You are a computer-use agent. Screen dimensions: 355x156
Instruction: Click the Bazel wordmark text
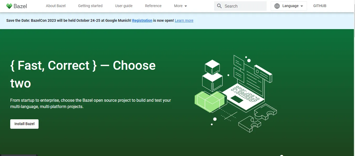click(20, 6)
